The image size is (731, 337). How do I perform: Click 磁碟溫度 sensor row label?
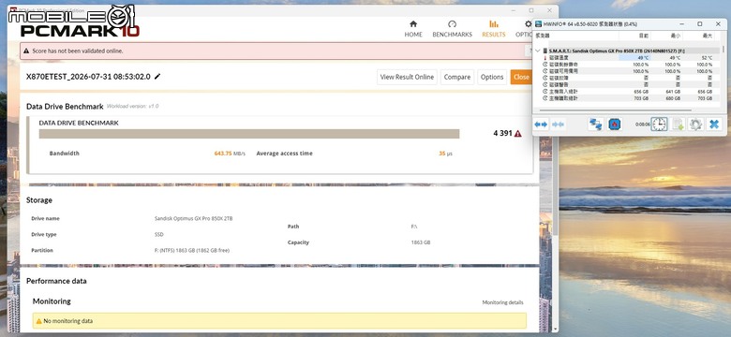pos(559,58)
